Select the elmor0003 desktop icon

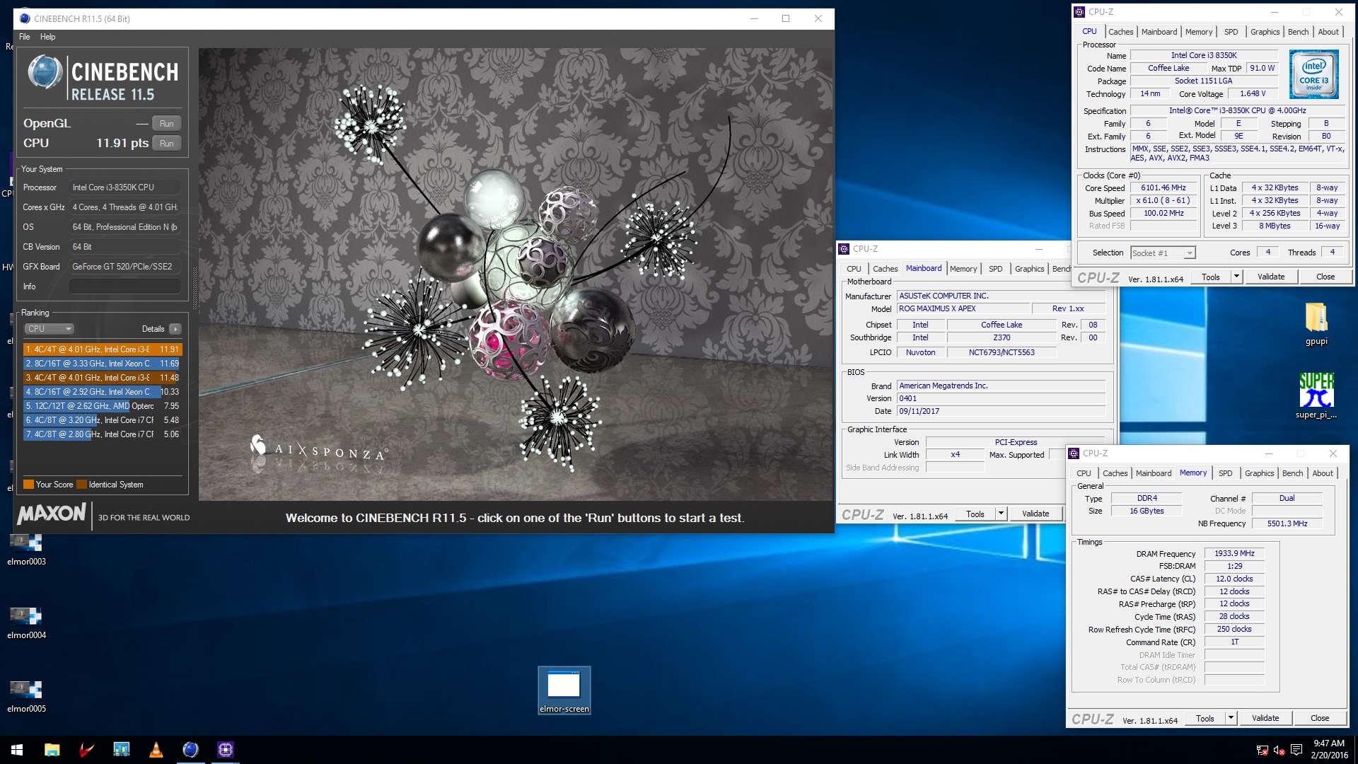pos(26,550)
